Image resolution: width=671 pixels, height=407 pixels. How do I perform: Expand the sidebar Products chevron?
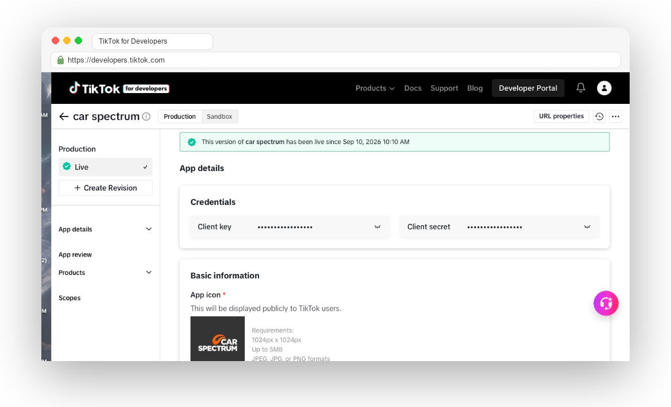point(148,272)
